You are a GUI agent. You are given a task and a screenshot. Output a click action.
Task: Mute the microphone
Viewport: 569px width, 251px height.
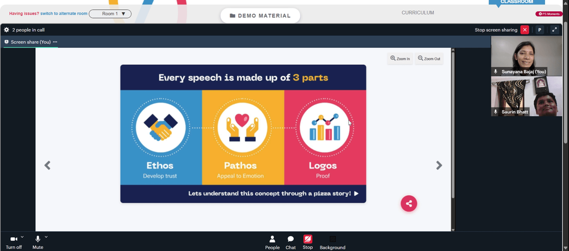point(38,242)
